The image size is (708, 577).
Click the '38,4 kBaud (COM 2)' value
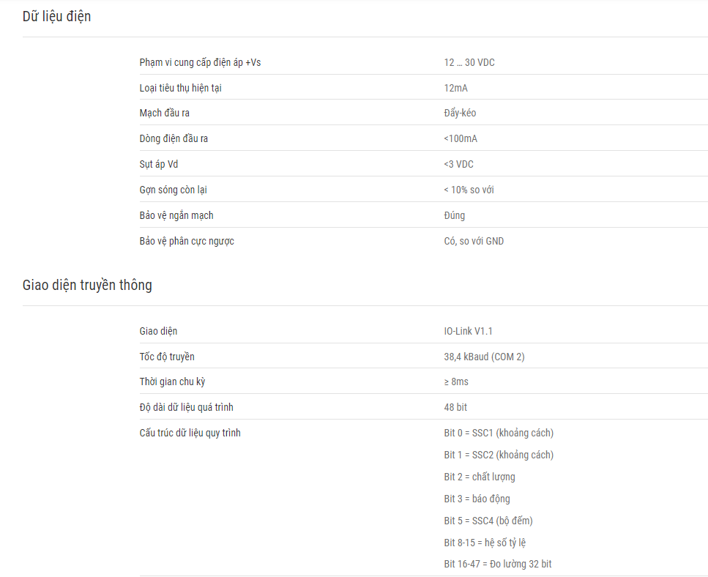point(484,357)
